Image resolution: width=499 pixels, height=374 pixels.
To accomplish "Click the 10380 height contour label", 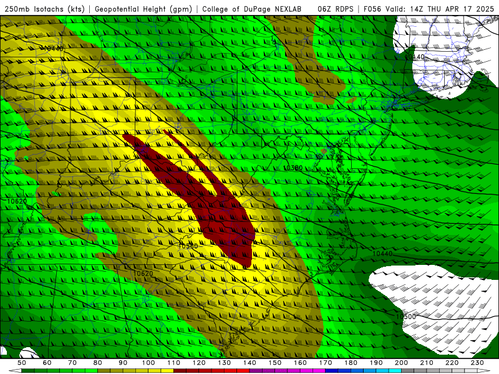I will point(293,168).
